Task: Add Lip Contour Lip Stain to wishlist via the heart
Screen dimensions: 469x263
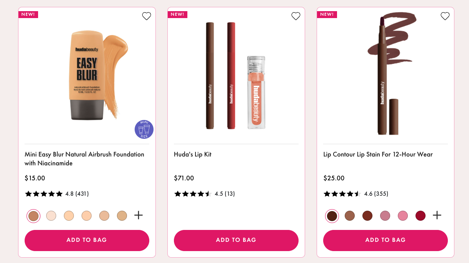Action: tap(445, 16)
